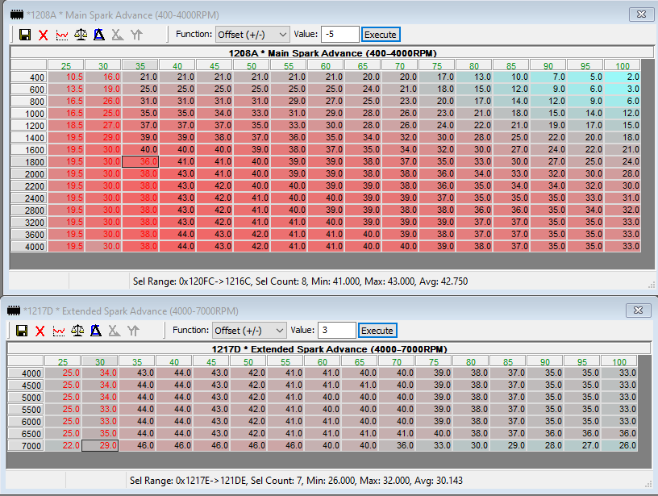Click Value field containing -5
This screenshot has width=658, height=496.
tap(339, 35)
